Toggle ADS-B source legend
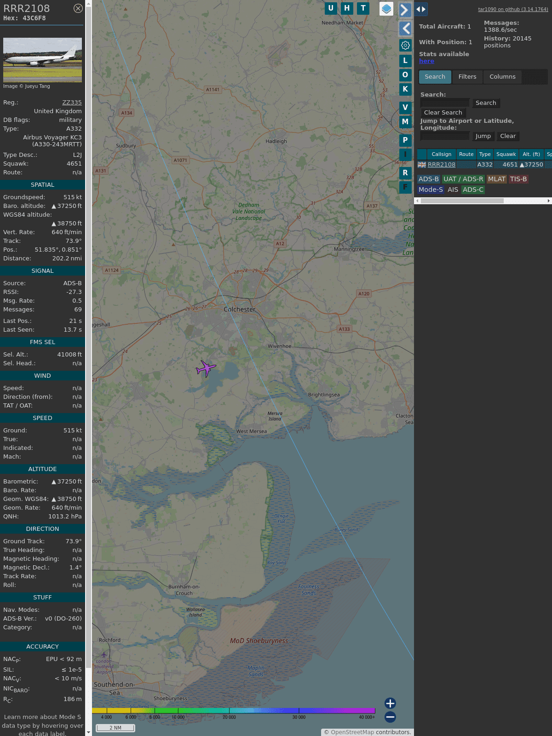 (429, 179)
